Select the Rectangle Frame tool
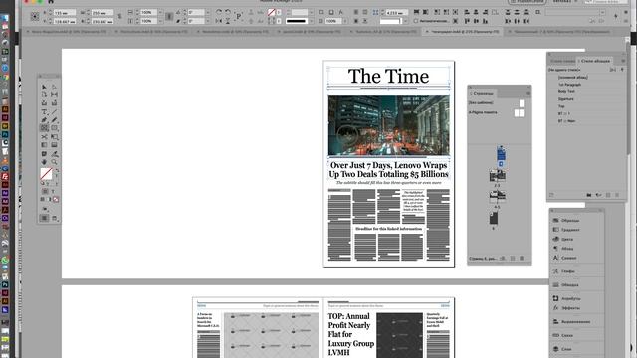Viewport: 637px width, 358px height. click(44, 128)
